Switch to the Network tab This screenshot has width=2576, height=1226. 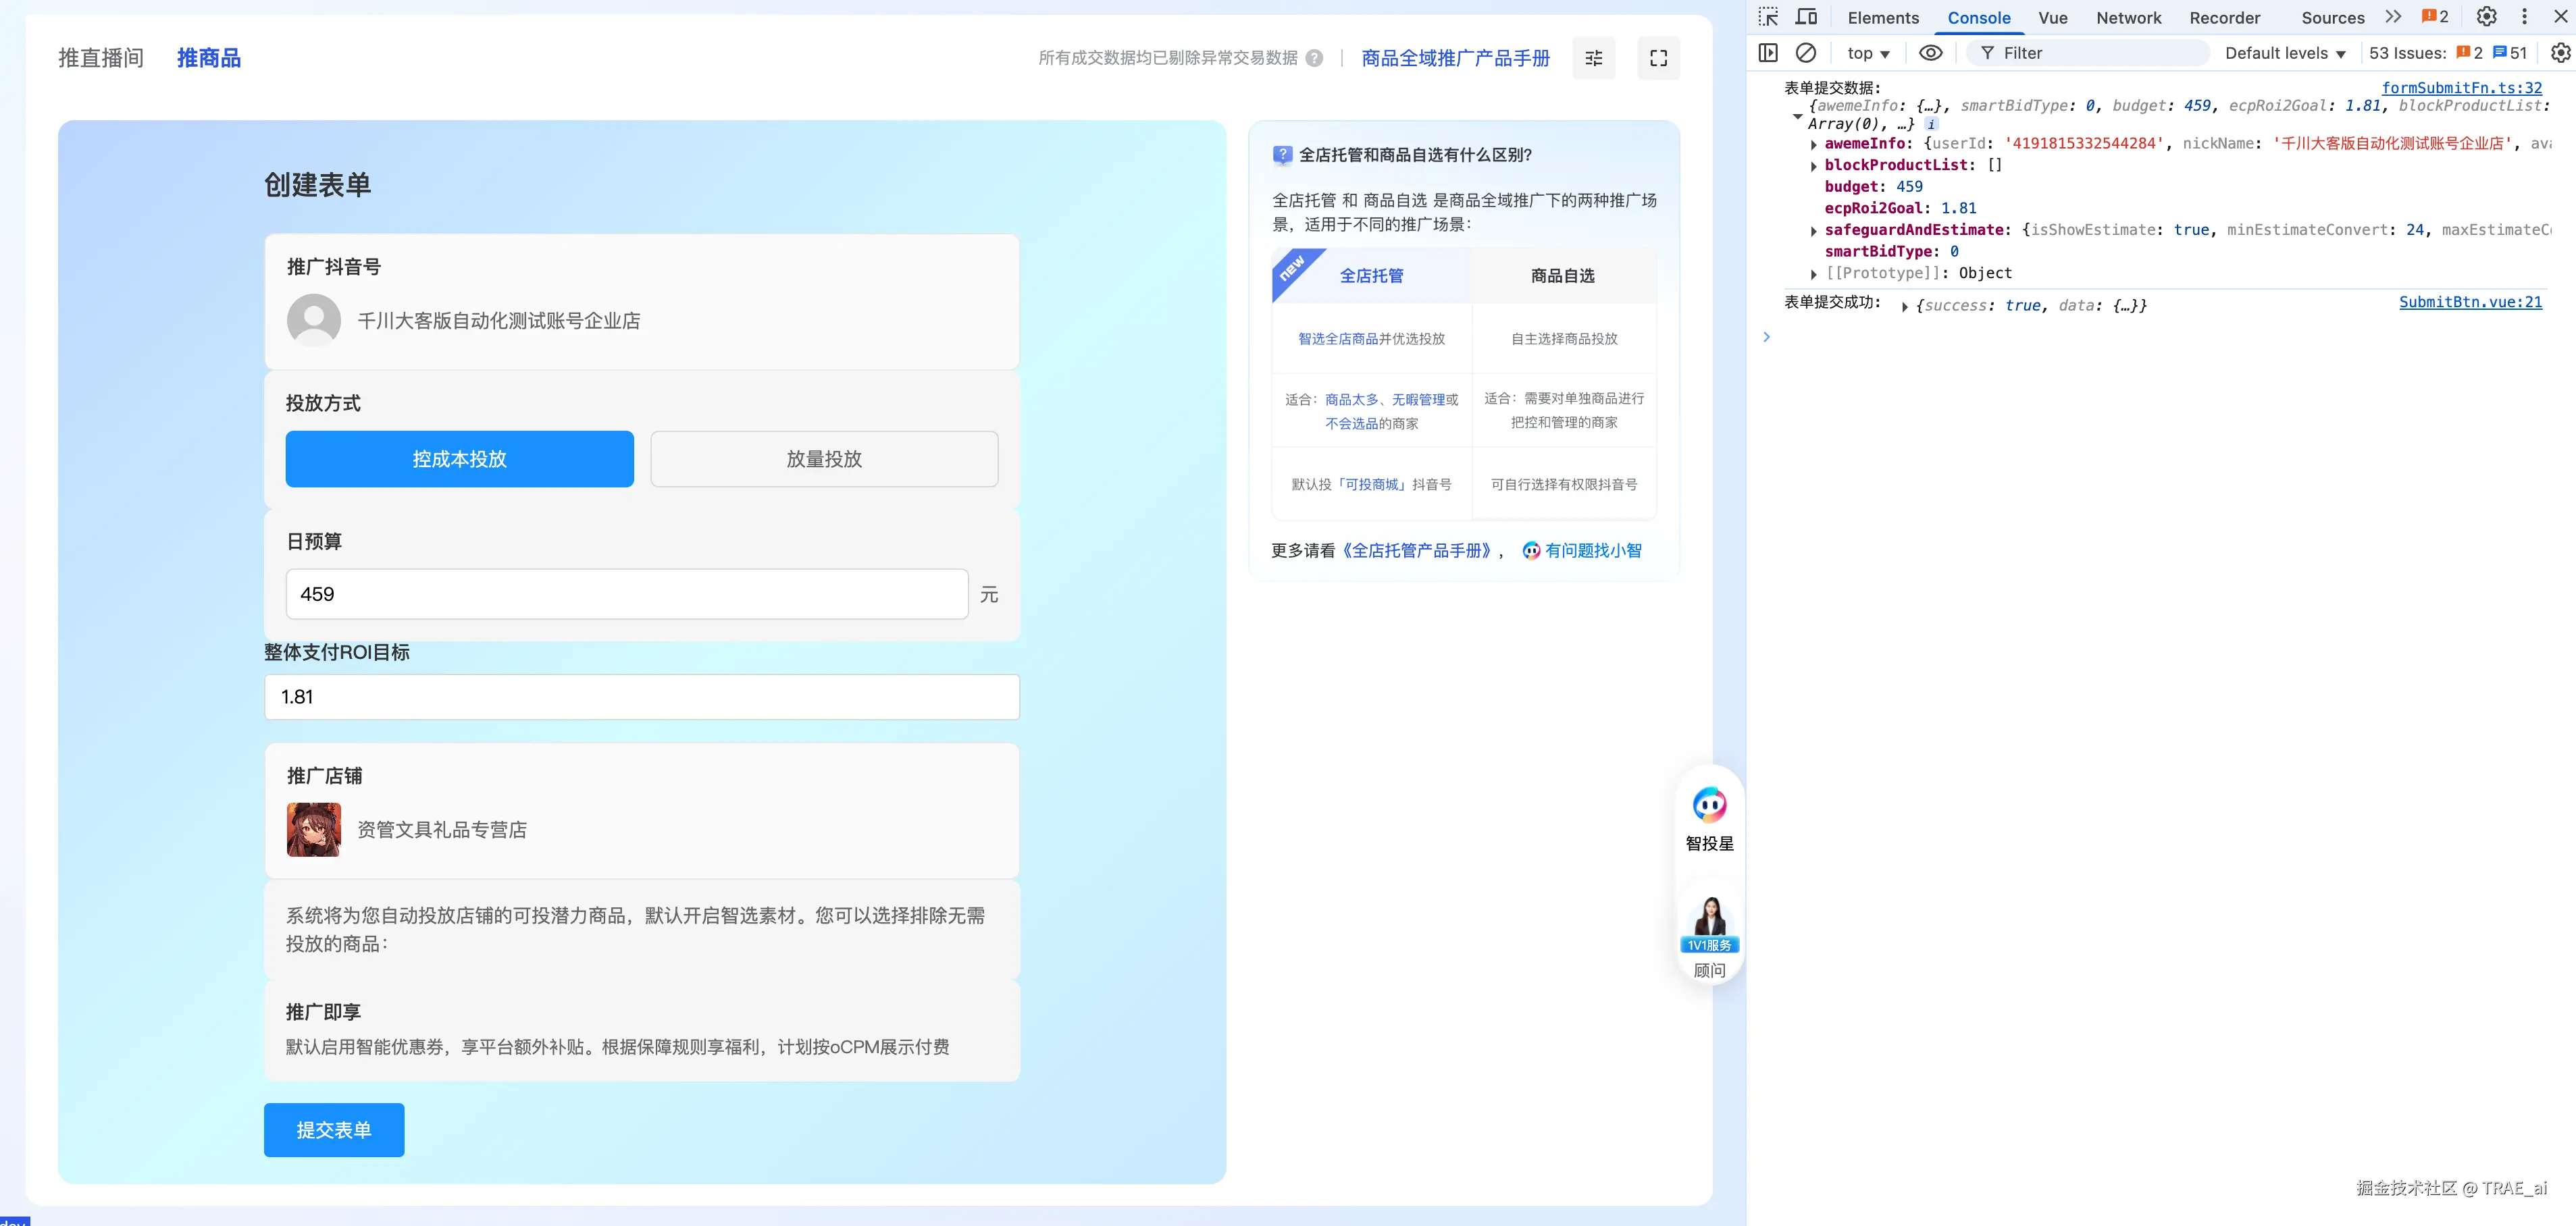click(2128, 18)
